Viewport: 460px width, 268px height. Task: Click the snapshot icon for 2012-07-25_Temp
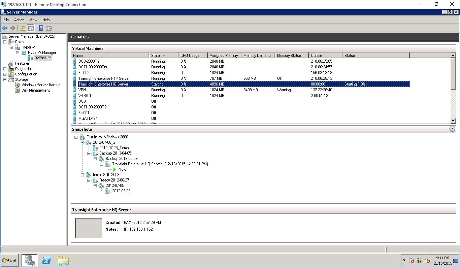click(x=95, y=148)
